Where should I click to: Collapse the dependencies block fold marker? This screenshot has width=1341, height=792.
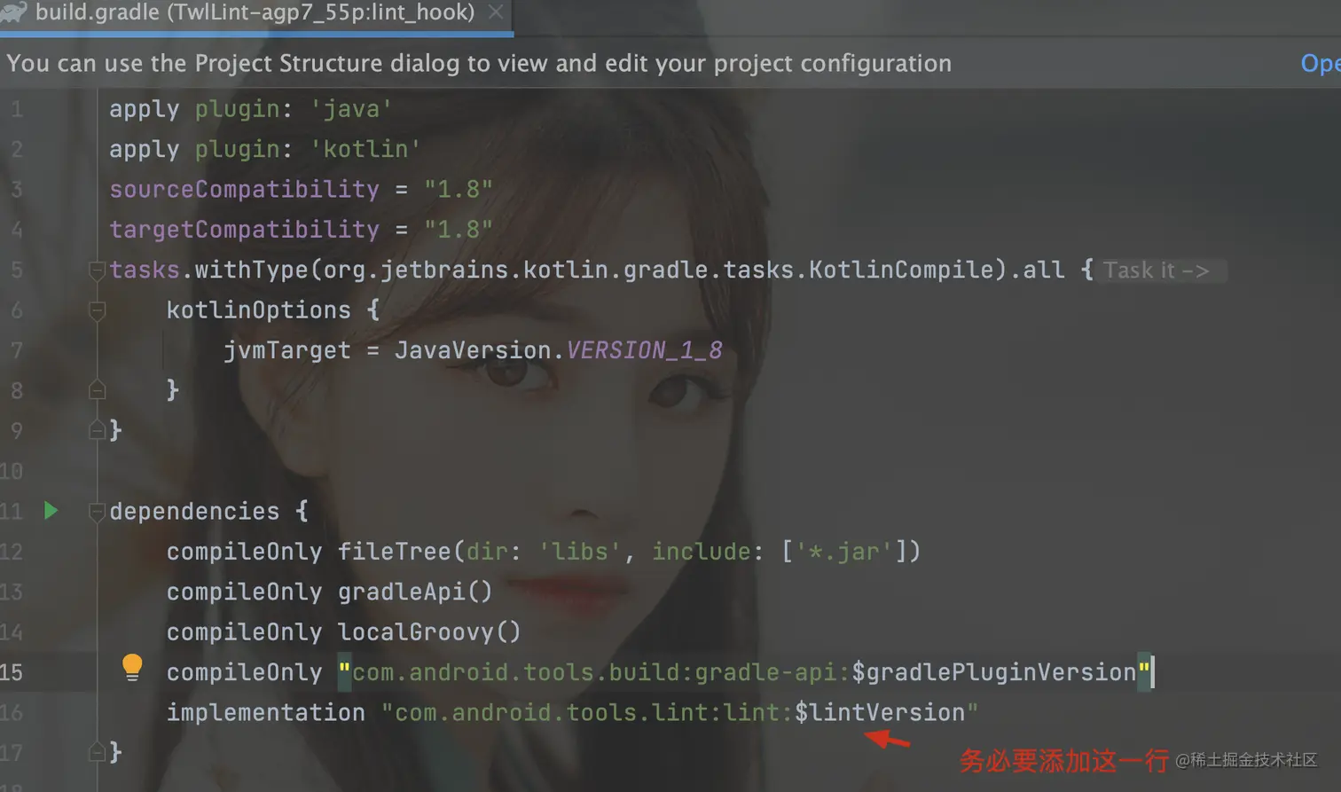(98, 512)
